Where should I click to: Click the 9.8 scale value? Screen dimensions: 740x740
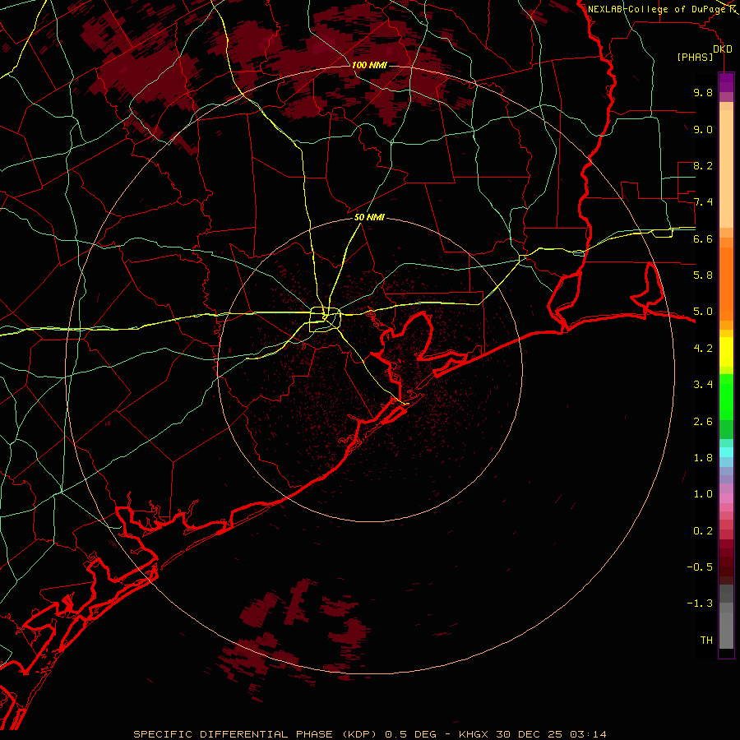[x=703, y=92]
